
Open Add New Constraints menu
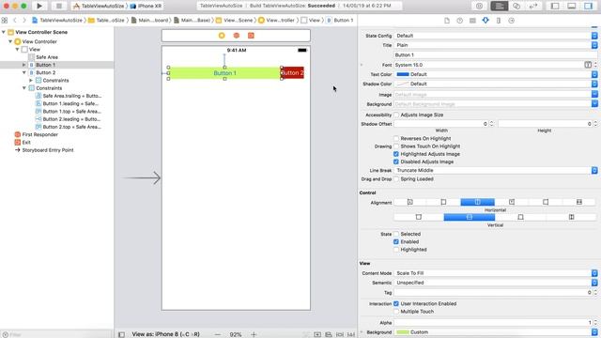[340, 334]
